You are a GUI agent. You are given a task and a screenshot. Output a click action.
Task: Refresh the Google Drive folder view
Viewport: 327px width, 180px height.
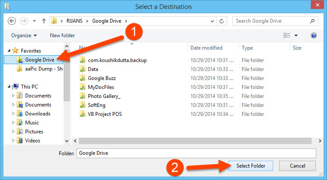222,21
